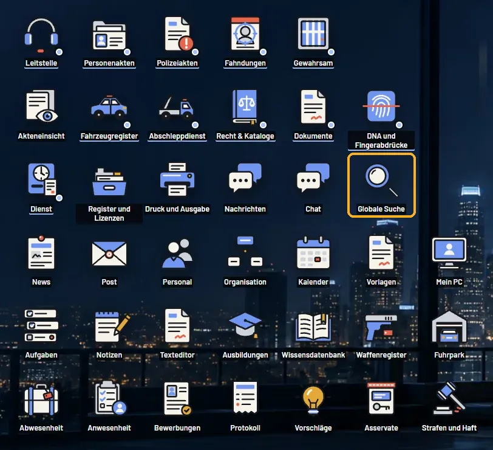Open Asservate evidence key icon
The height and width of the screenshot is (450, 493).
coord(381,398)
